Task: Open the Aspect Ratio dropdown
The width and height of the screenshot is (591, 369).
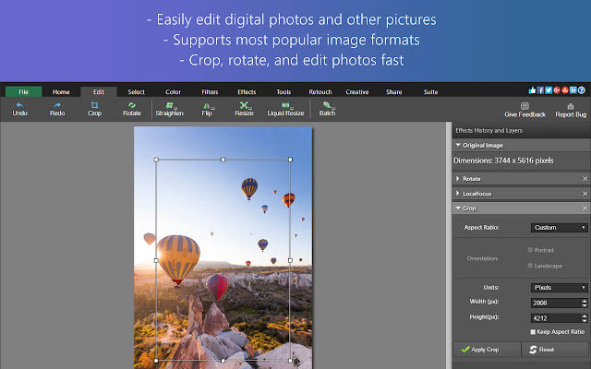Action: (x=559, y=227)
